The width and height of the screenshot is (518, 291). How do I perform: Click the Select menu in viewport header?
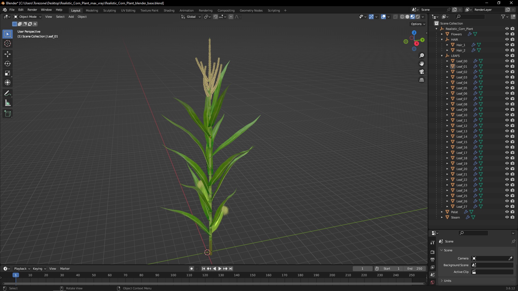click(60, 17)
